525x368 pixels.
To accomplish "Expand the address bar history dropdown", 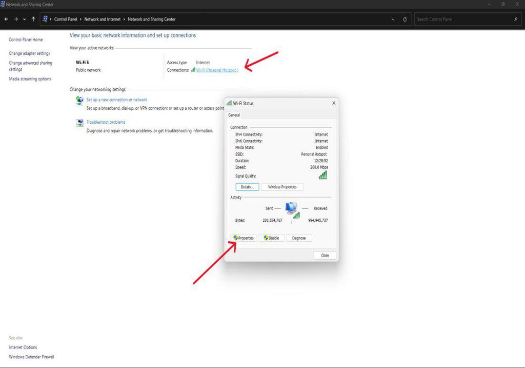I will (393, 20).
